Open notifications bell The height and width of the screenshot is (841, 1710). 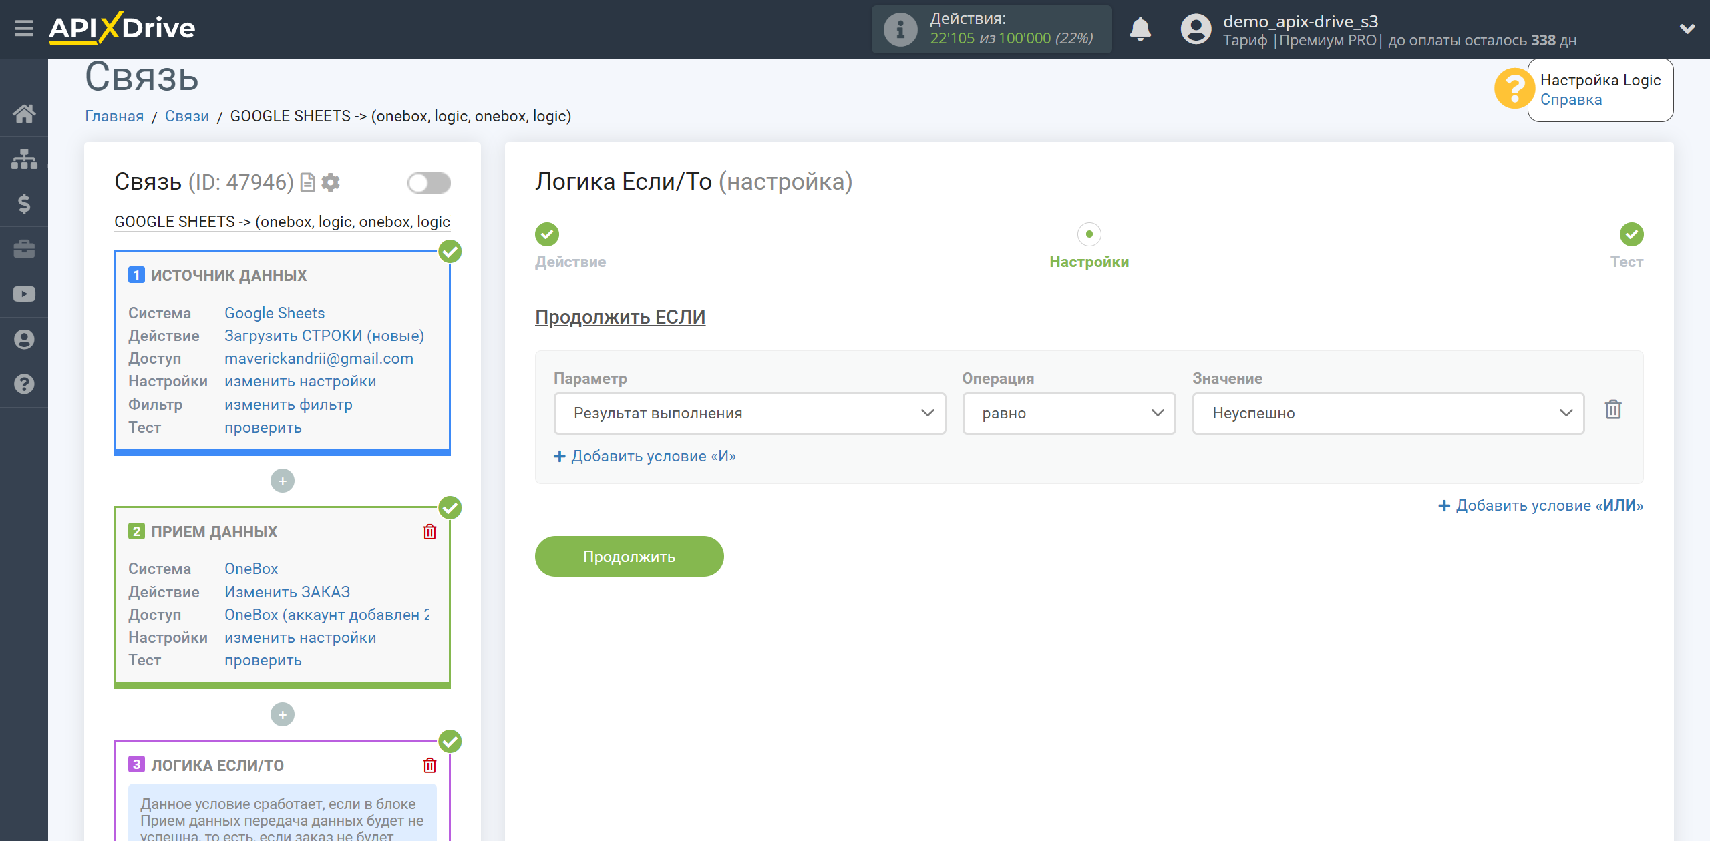click(x=1140, y=29)
